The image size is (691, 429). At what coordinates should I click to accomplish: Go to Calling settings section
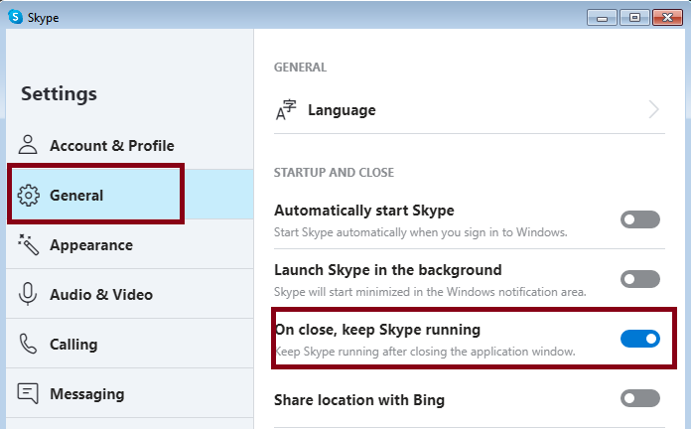click(73, 345)
